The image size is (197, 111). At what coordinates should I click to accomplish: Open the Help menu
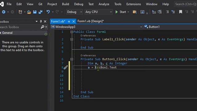pyautogui.click(x=166, y=4)
